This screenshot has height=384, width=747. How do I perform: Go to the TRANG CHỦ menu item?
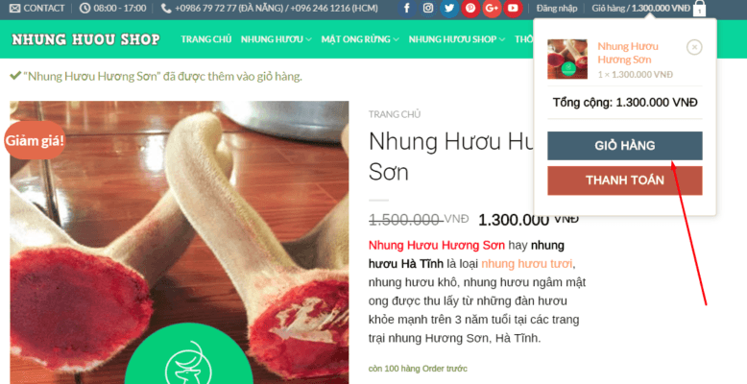[206, 39]
